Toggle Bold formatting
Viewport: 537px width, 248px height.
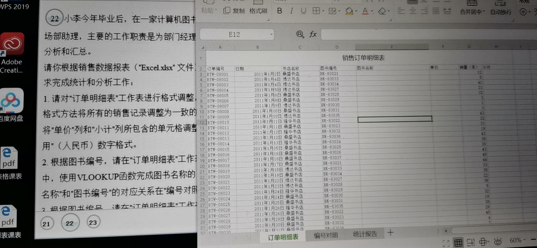click(279, 11)
